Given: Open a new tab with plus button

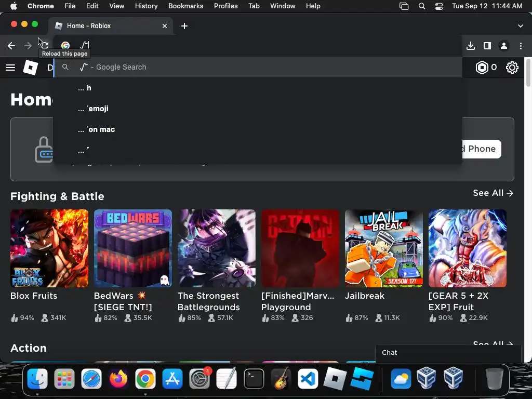Looking at the screenshot, I should pyautogui.click(x=184, y=26).
